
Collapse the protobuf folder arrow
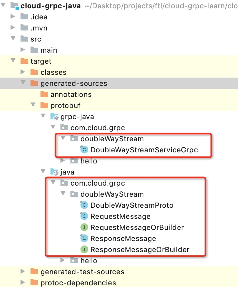[33, 105]
